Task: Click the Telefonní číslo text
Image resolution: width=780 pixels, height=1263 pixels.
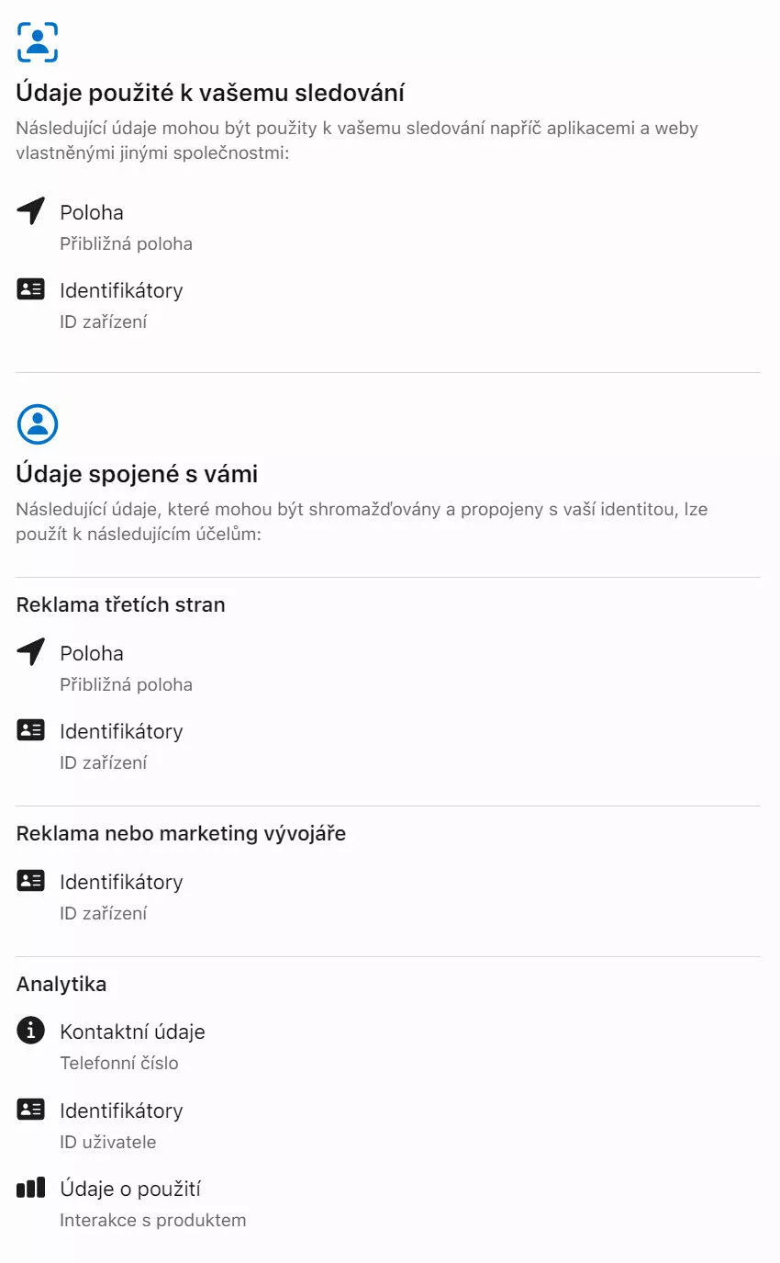Action: [x=119, y=1063]
